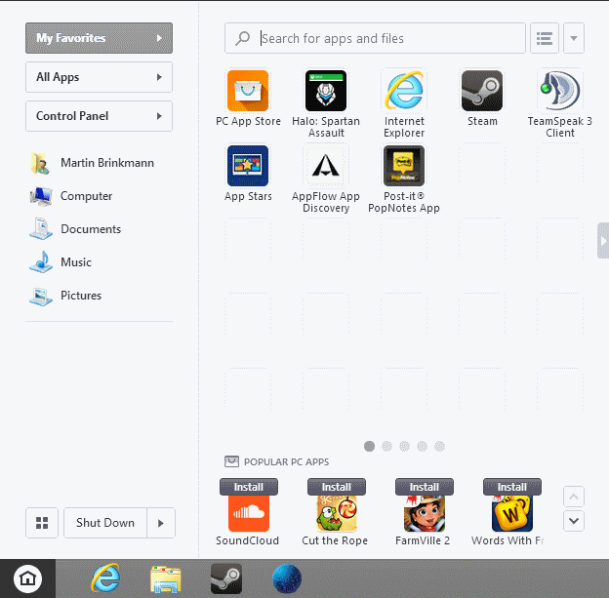Open the blue globe taskbar app
Screen dimensions: 609x598
[287, 578]
